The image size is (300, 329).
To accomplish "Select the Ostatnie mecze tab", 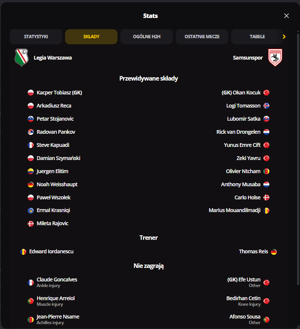I will [x=202, y=37].
